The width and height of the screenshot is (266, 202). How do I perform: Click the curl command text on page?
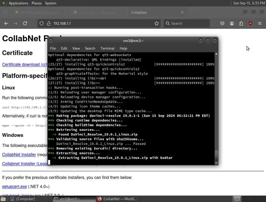(25, 107)
